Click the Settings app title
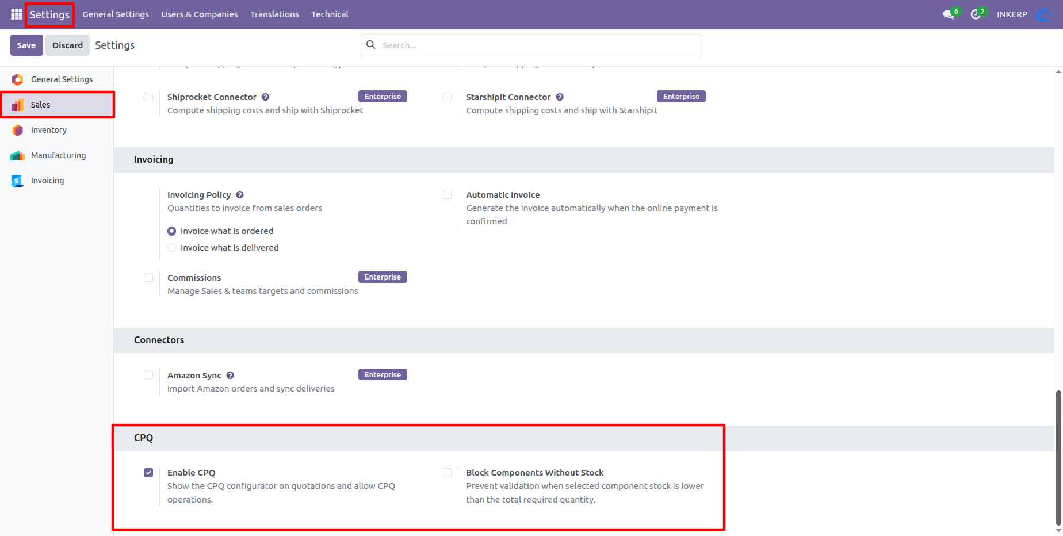This screenshot has width=1063, height=536. click(49, 14)
